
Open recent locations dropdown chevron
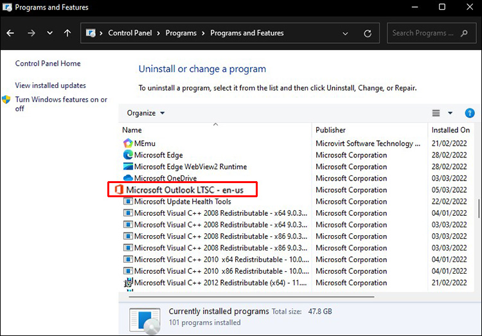[x=49, y=33]
